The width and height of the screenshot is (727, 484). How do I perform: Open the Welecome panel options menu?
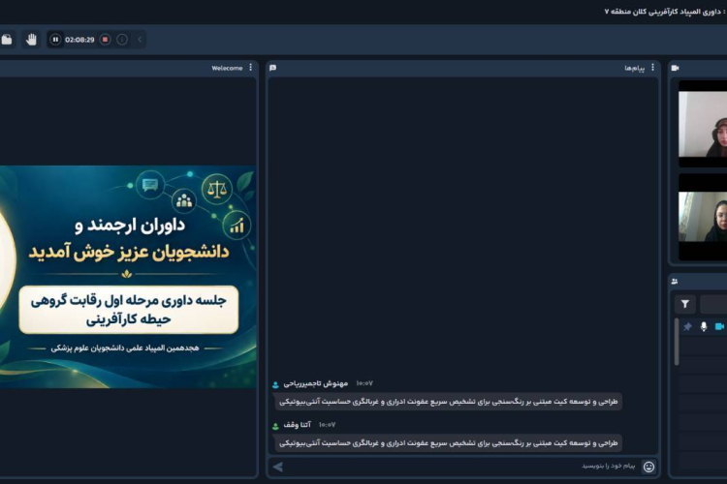[251, 68]
